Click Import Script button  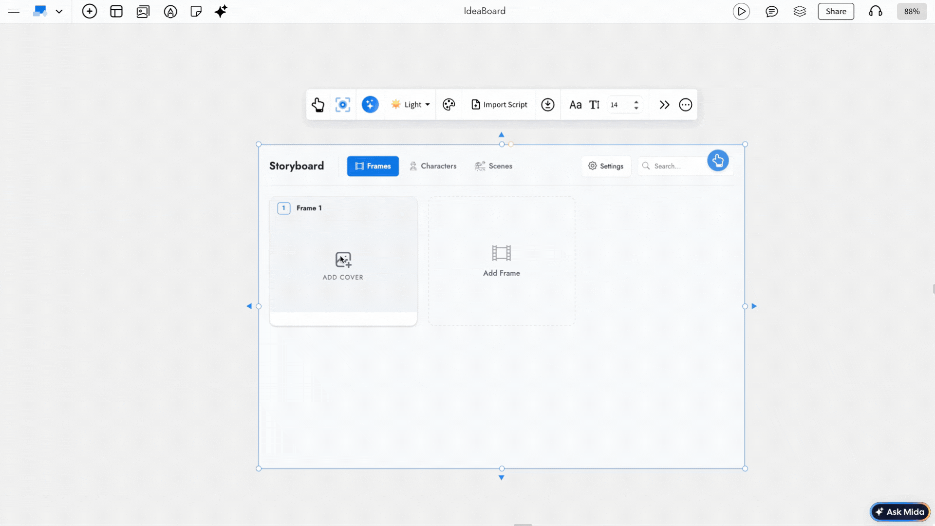pos(499,105)
